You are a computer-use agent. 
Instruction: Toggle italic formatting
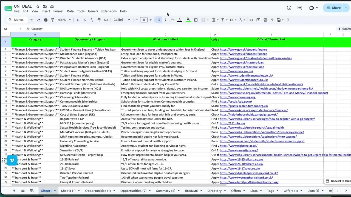pyautogui.click(x=165, y=20)
